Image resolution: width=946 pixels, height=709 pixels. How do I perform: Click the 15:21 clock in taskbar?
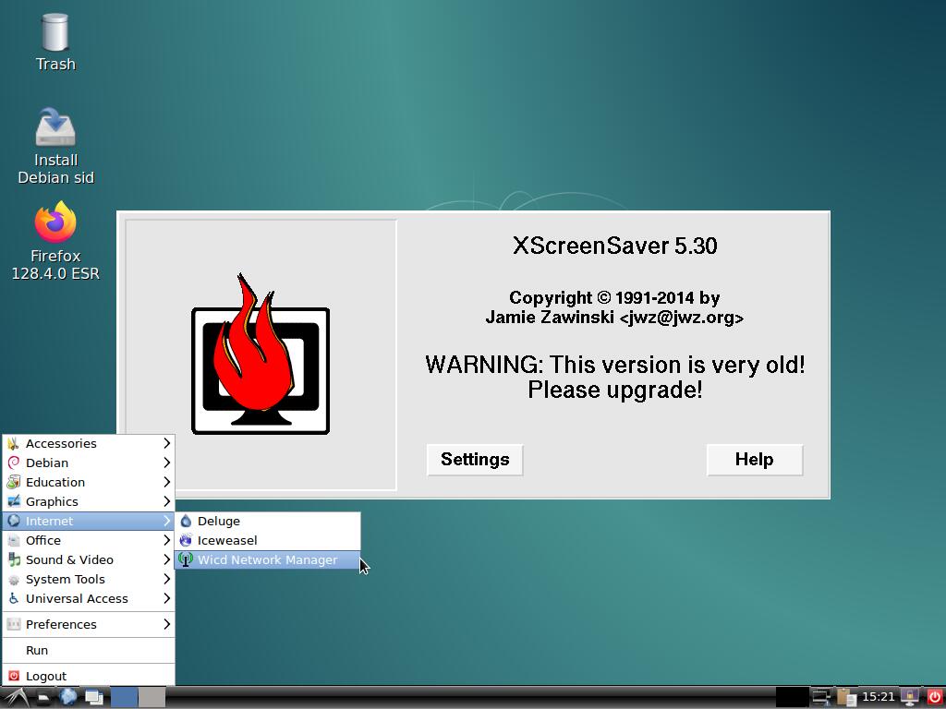click(x=879, y=697)
